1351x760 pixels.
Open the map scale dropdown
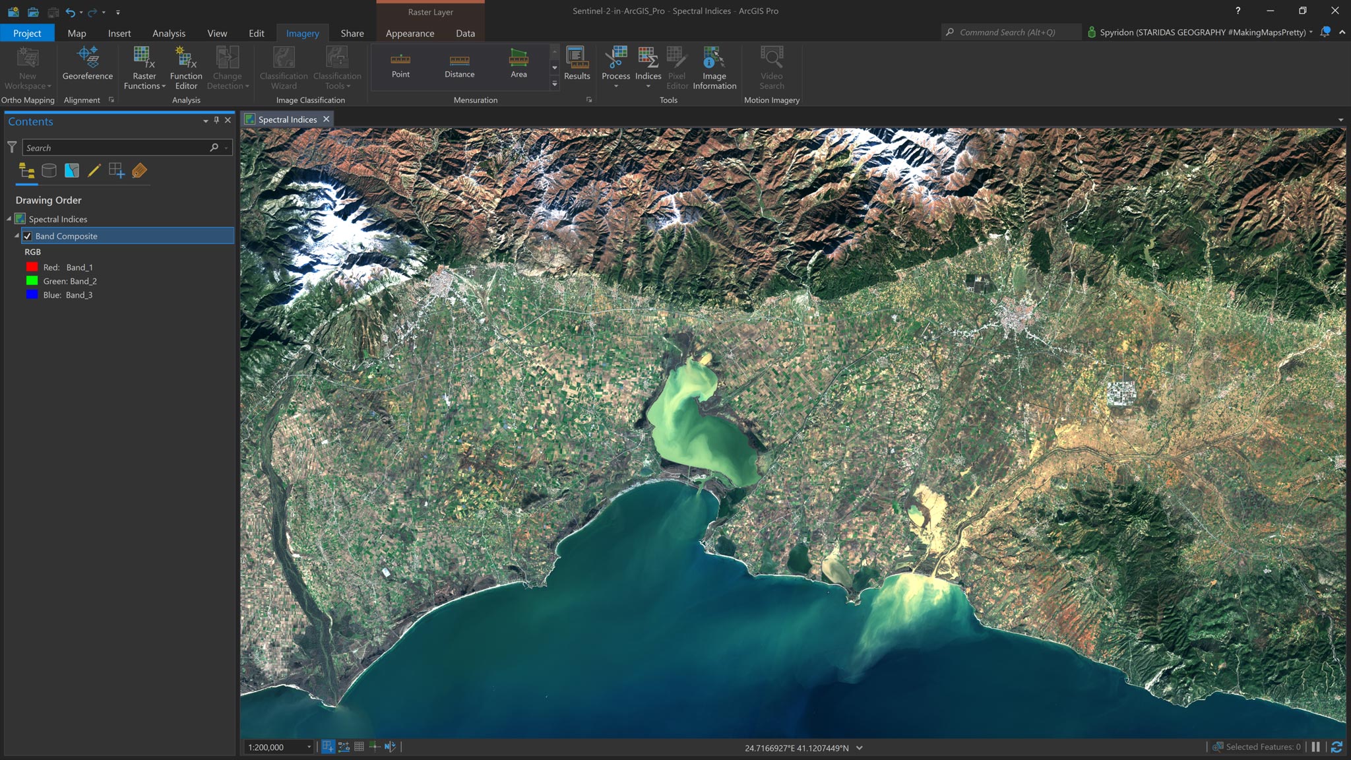[x=308, y=747]
